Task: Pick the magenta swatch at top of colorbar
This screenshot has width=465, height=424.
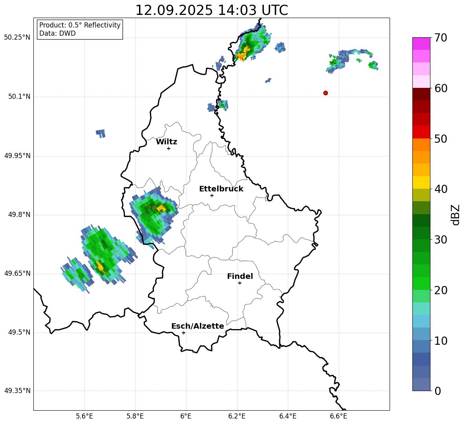Action: pyautogui.click(x=421, y=44)
